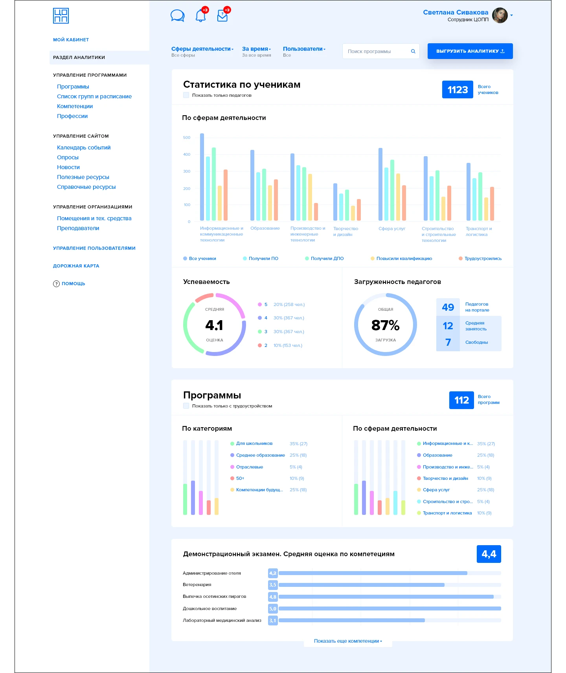Click pink 'Отраслевые' legend dot
Viewport: 566px width, 673px height.
(232, 467)
